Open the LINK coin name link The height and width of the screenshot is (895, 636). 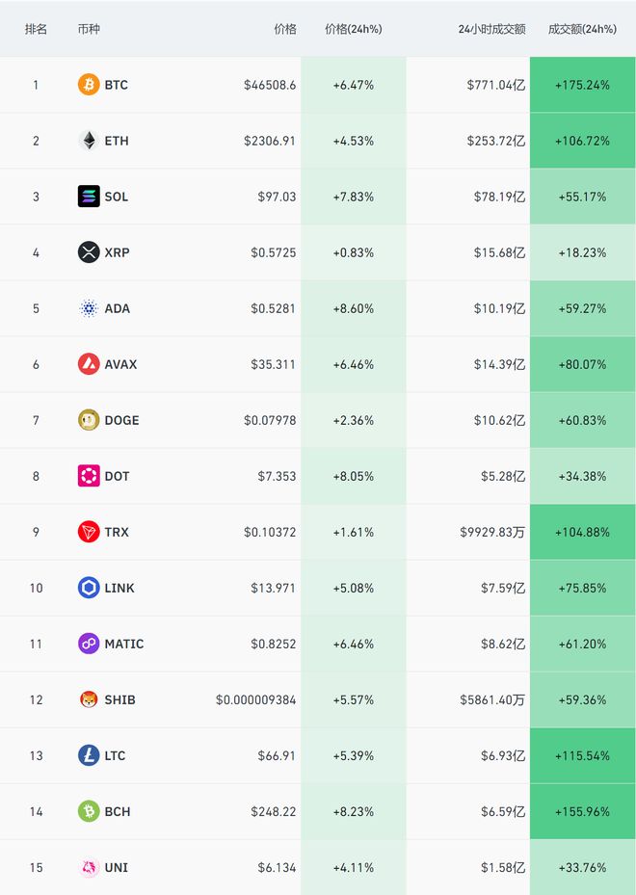coord(119,588)
